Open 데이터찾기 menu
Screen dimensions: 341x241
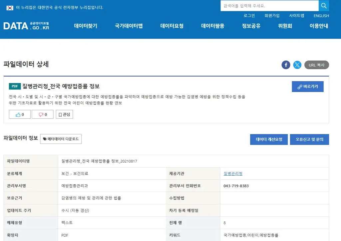(86, 26)
